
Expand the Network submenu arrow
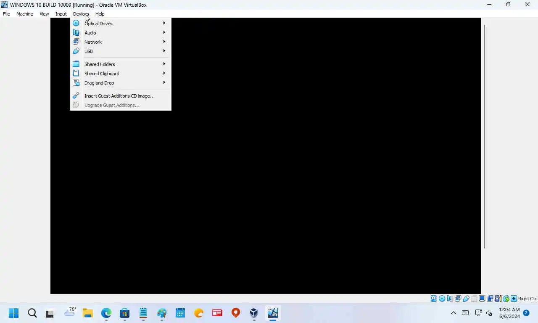tap(164, 42)
